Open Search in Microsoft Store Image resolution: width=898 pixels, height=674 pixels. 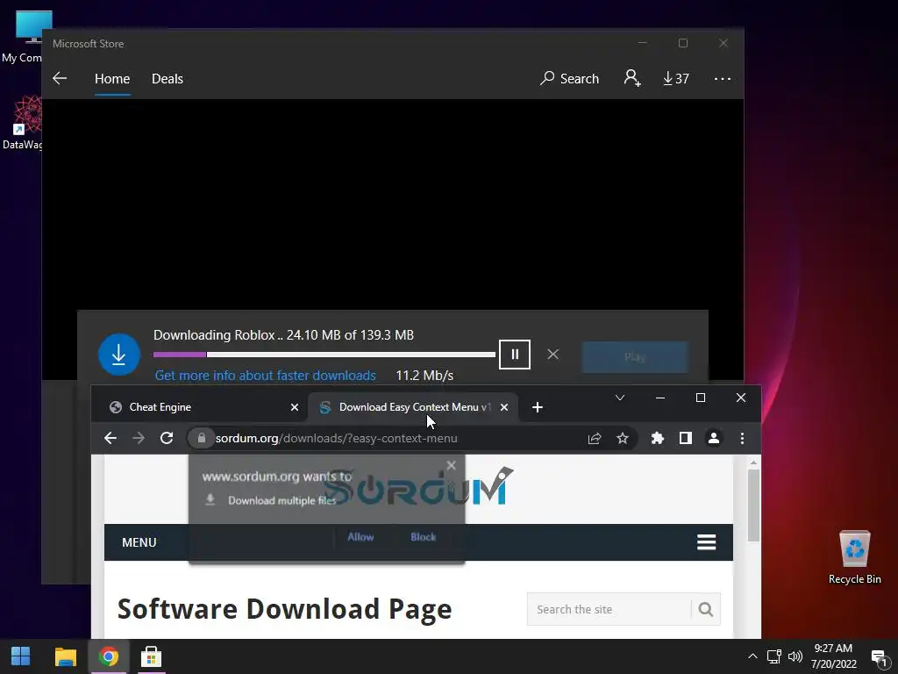click(569, 78)
